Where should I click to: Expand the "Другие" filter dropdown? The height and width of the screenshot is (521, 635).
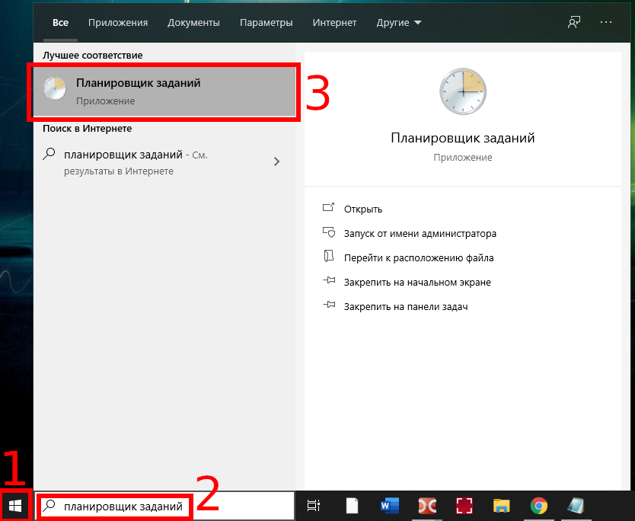point(399,23)
